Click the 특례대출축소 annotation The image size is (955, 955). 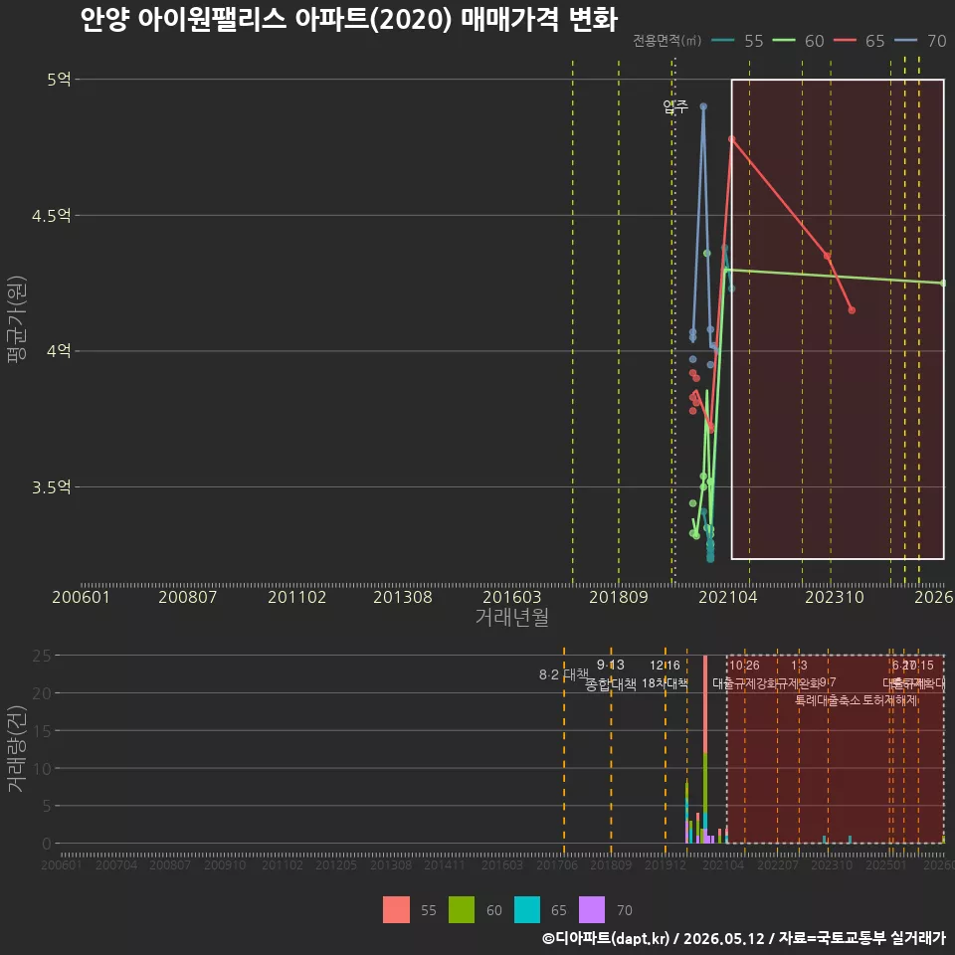pyautogui.click(x=828, y=700)
